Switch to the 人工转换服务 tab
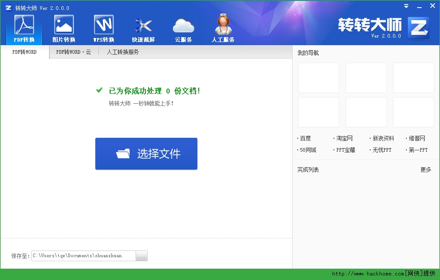Screen dimensions: 440x280 point(123,52)
